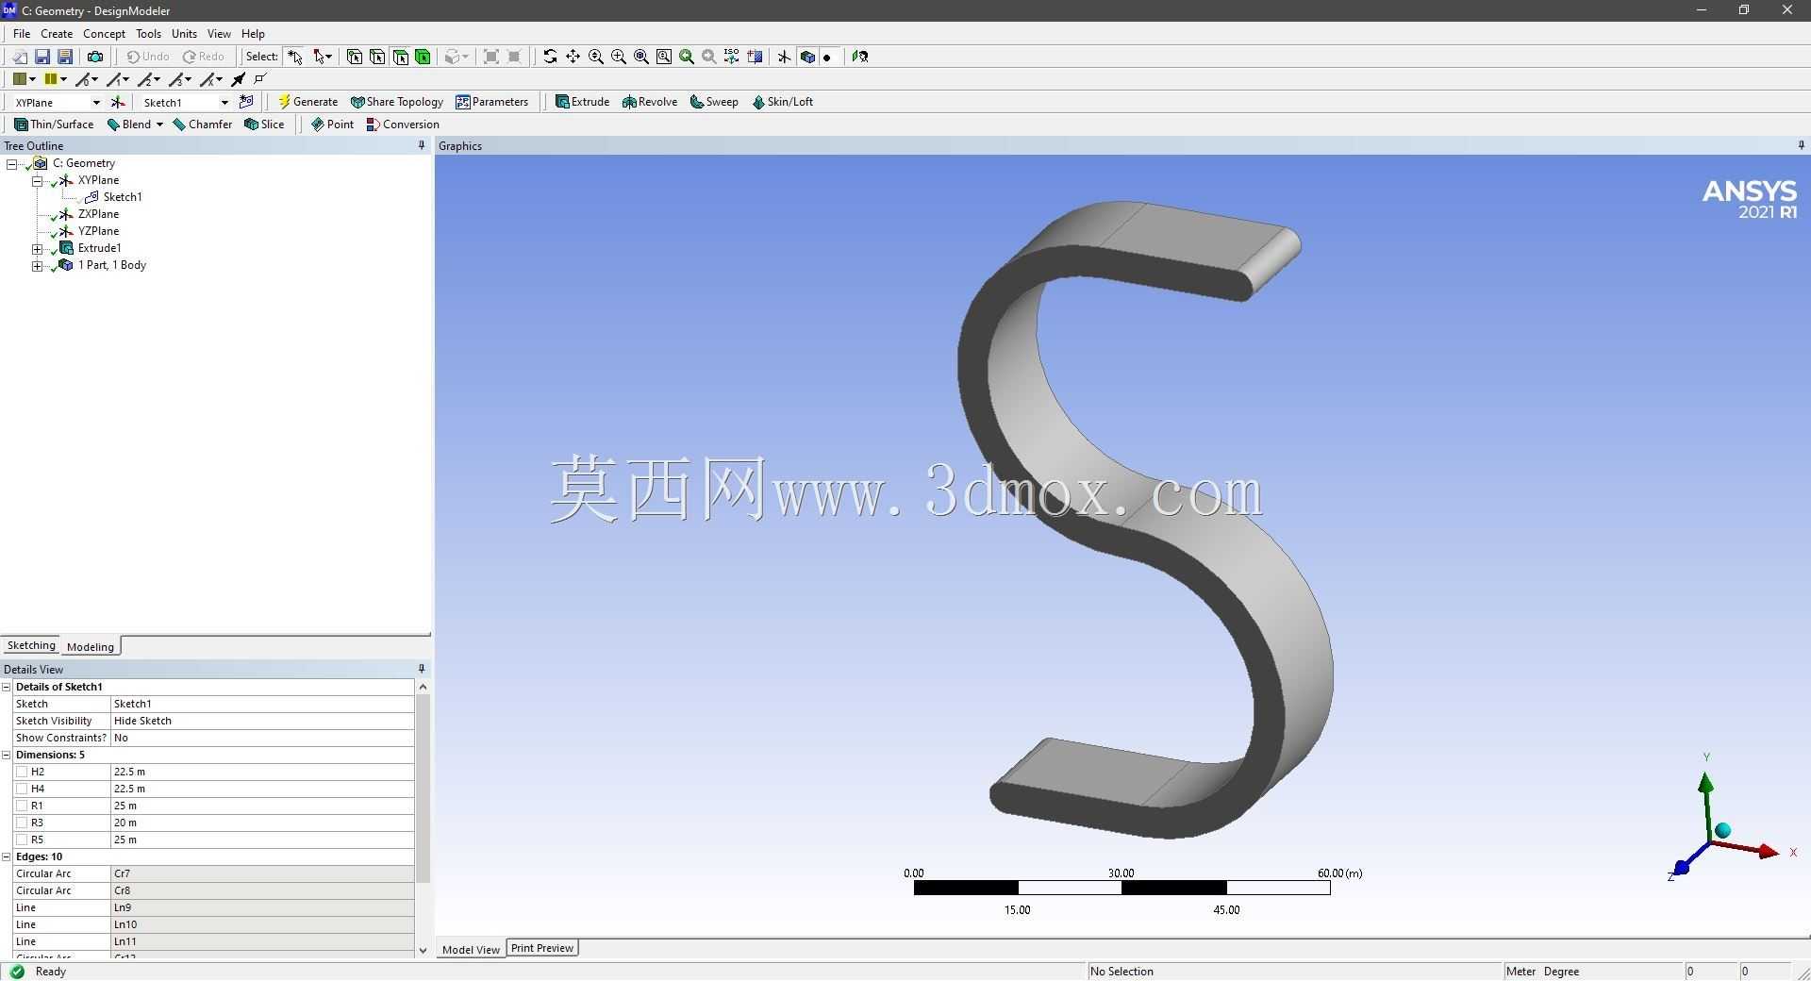Click the Zoom to Fit icon
The image size is (1811, 981).
click(x=641, y=57)
